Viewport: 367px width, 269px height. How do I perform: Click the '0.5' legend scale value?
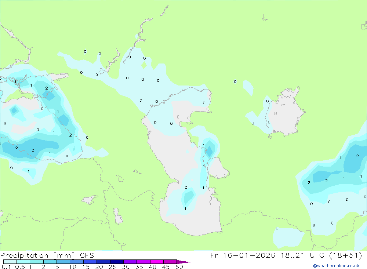coord(20,267)
